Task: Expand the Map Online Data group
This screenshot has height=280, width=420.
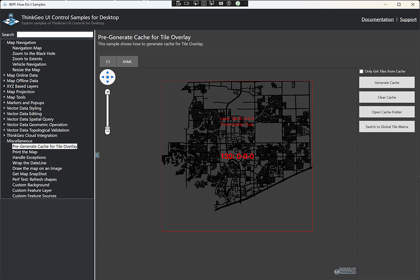Action: [4, 75]
